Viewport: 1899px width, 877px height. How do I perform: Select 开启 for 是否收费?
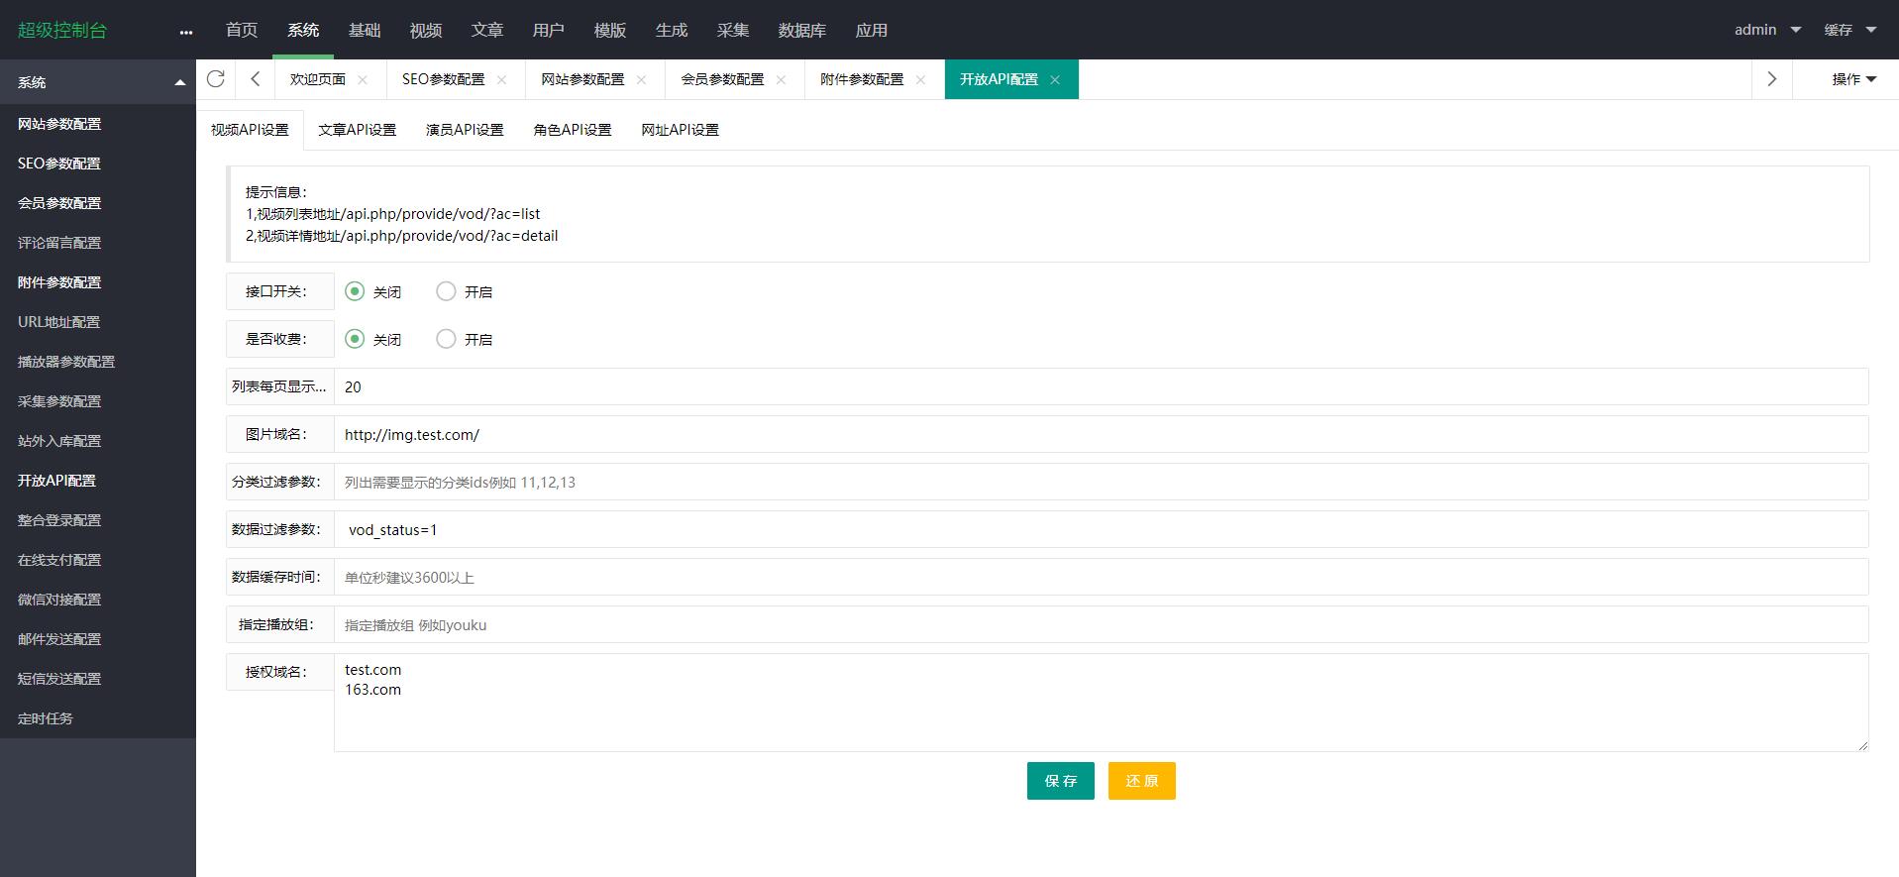point(447,339)
